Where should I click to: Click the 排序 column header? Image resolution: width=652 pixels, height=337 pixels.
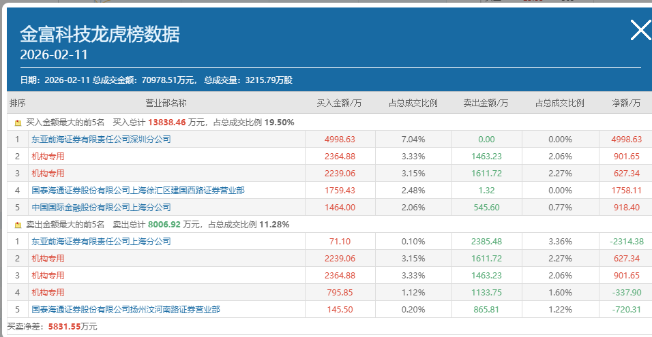(18, 103)
